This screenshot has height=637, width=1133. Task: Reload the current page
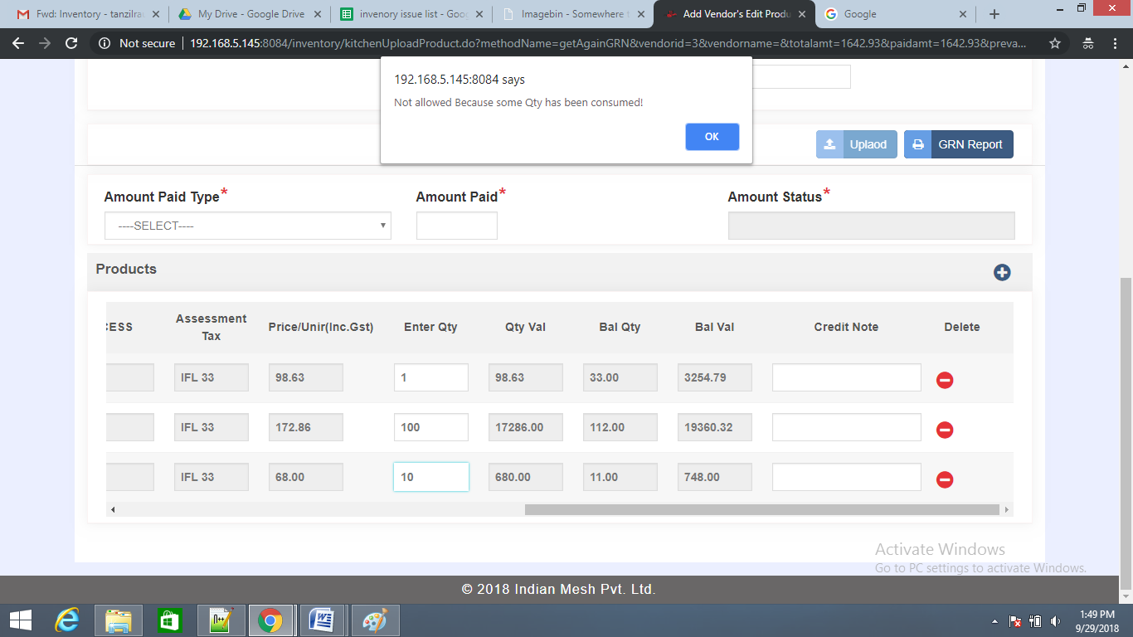point(71,43)
